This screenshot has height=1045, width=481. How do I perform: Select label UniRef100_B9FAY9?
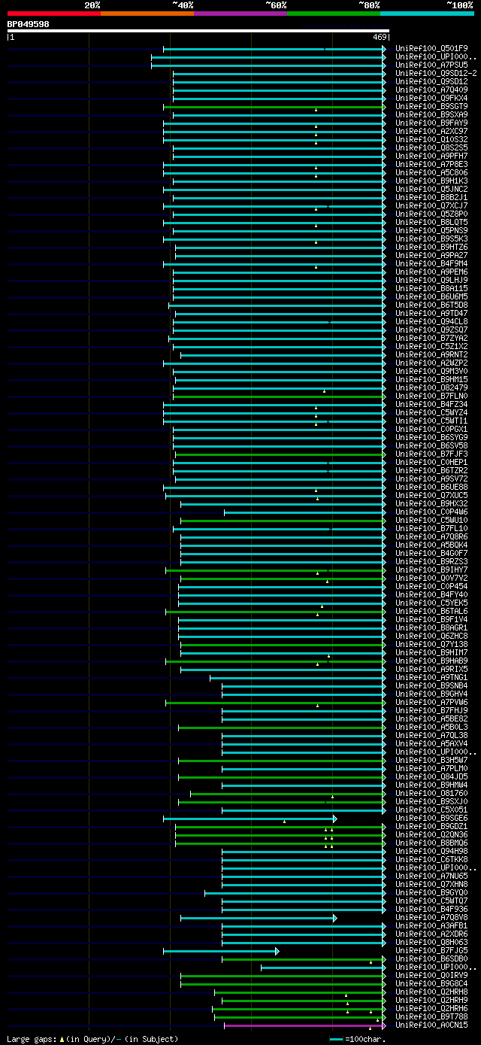click(431, 123)
